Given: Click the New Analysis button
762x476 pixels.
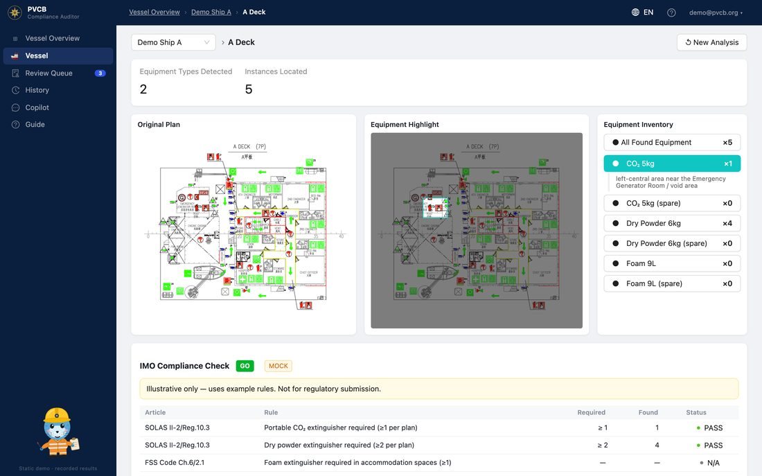Looking at the screenshot, I should pyautogui.click(x=711, y=42).
